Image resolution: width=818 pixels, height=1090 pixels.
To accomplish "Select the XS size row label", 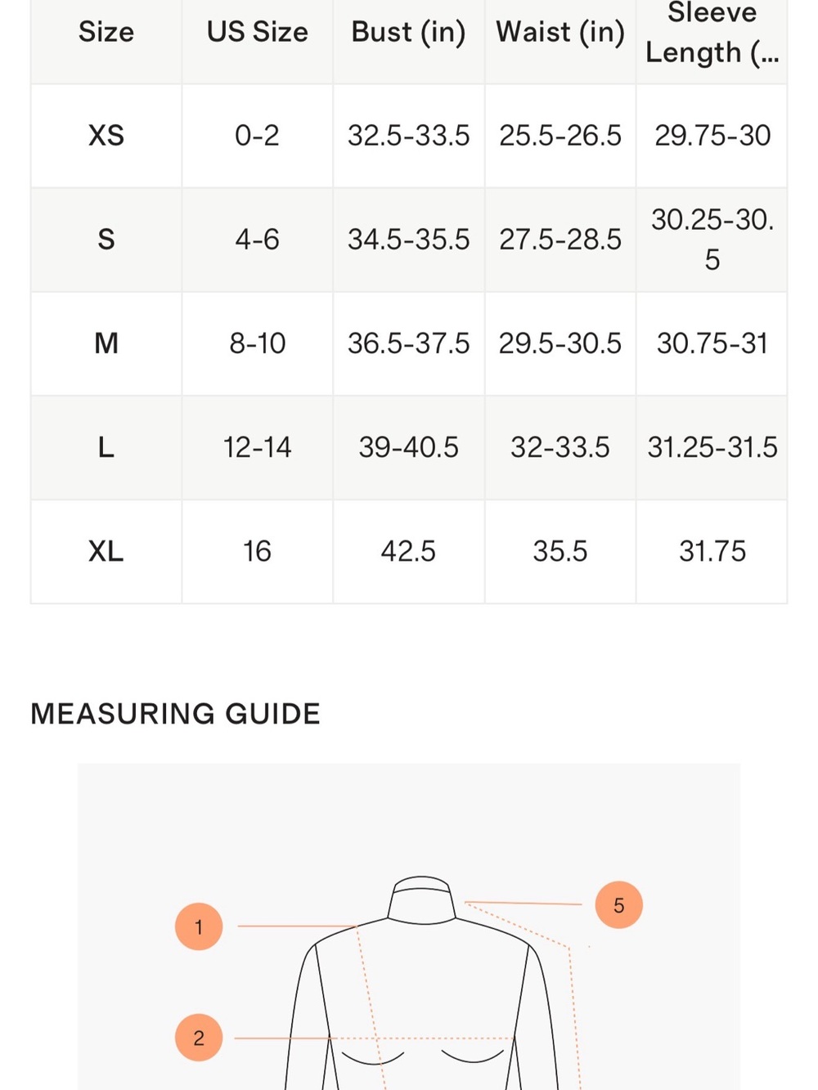I will point(106,135).
